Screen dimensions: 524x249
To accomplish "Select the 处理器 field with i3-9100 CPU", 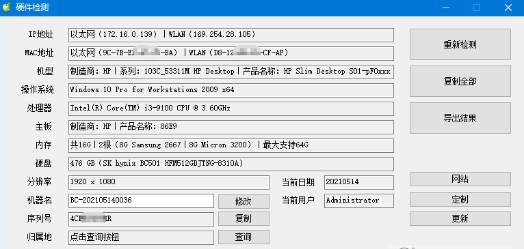I will click(231, 108).
